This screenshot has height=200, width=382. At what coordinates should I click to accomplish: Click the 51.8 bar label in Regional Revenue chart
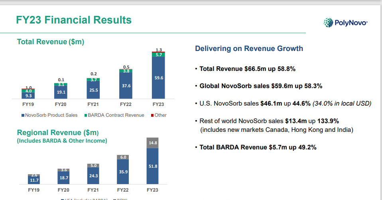153,167
